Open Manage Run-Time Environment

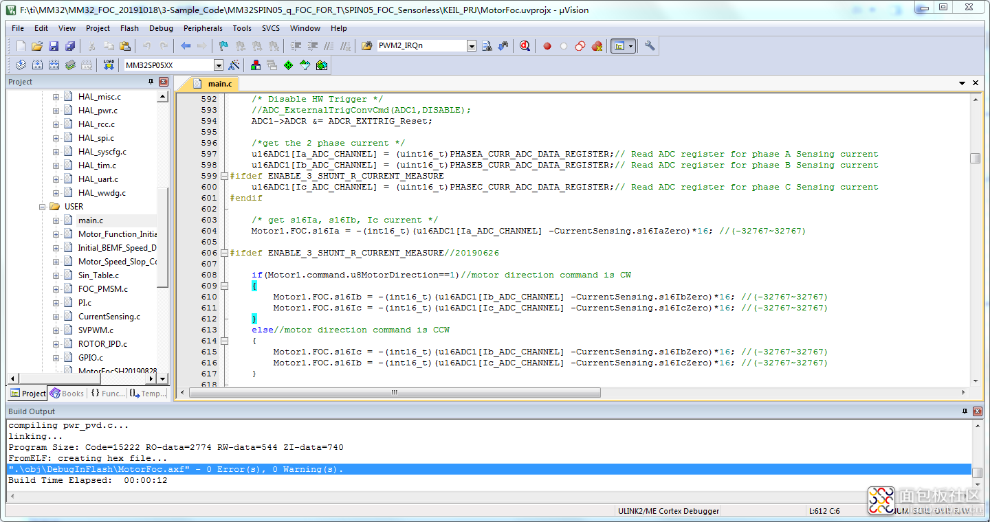point(288,65)
